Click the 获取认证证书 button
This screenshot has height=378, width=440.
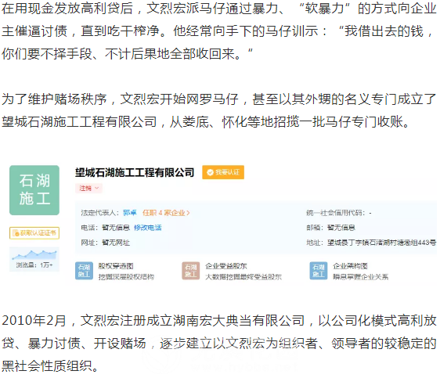34,233
